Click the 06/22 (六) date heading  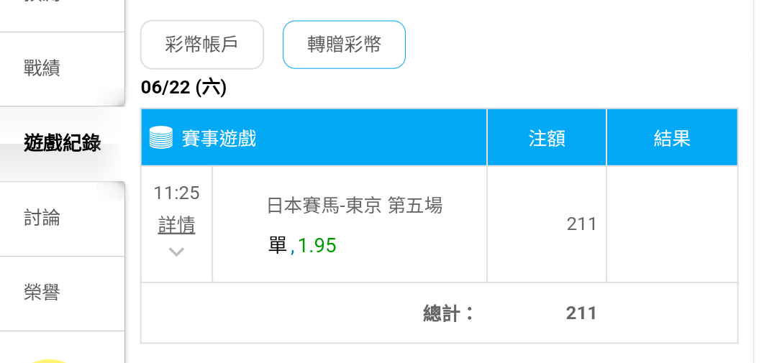[x=183, y=88]
